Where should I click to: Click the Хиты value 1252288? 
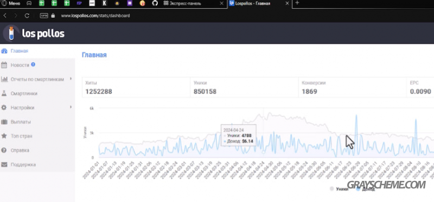(x=99, y=92)
